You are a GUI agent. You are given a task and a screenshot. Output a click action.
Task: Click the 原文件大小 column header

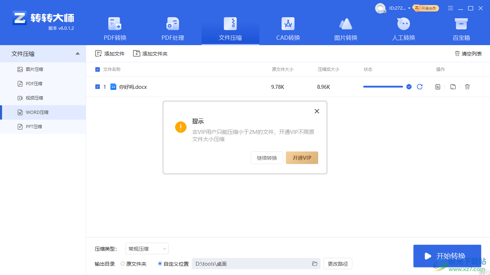283,69
